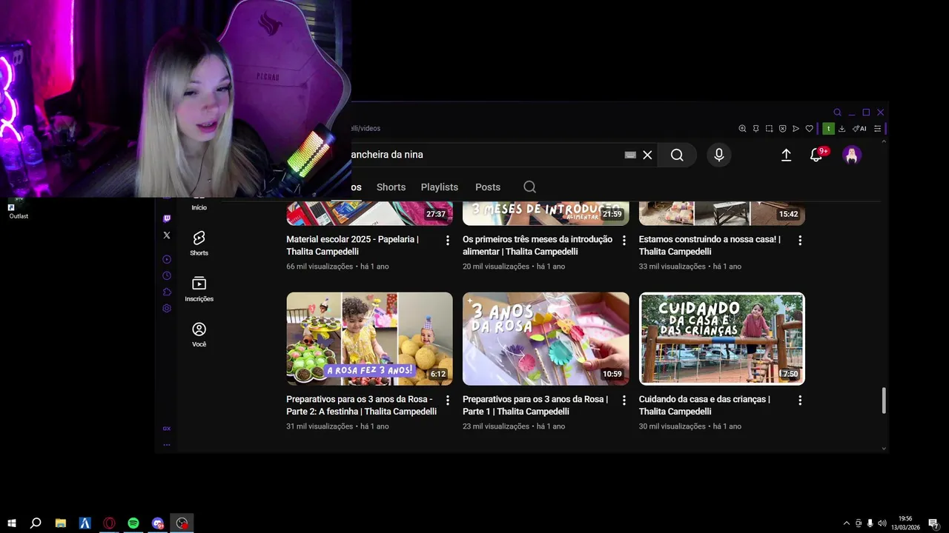Open Preparativos para os 3 anos Parte 2 title
The height and width of the screenshot is (533, 949).
point(361,405)
